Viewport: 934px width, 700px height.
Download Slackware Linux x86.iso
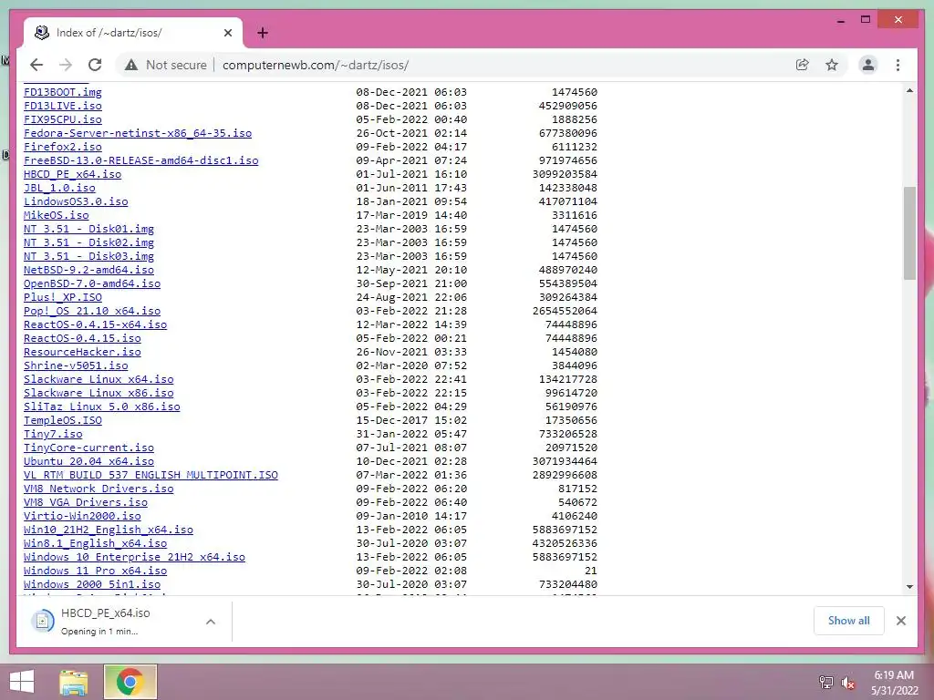[99, 394]
